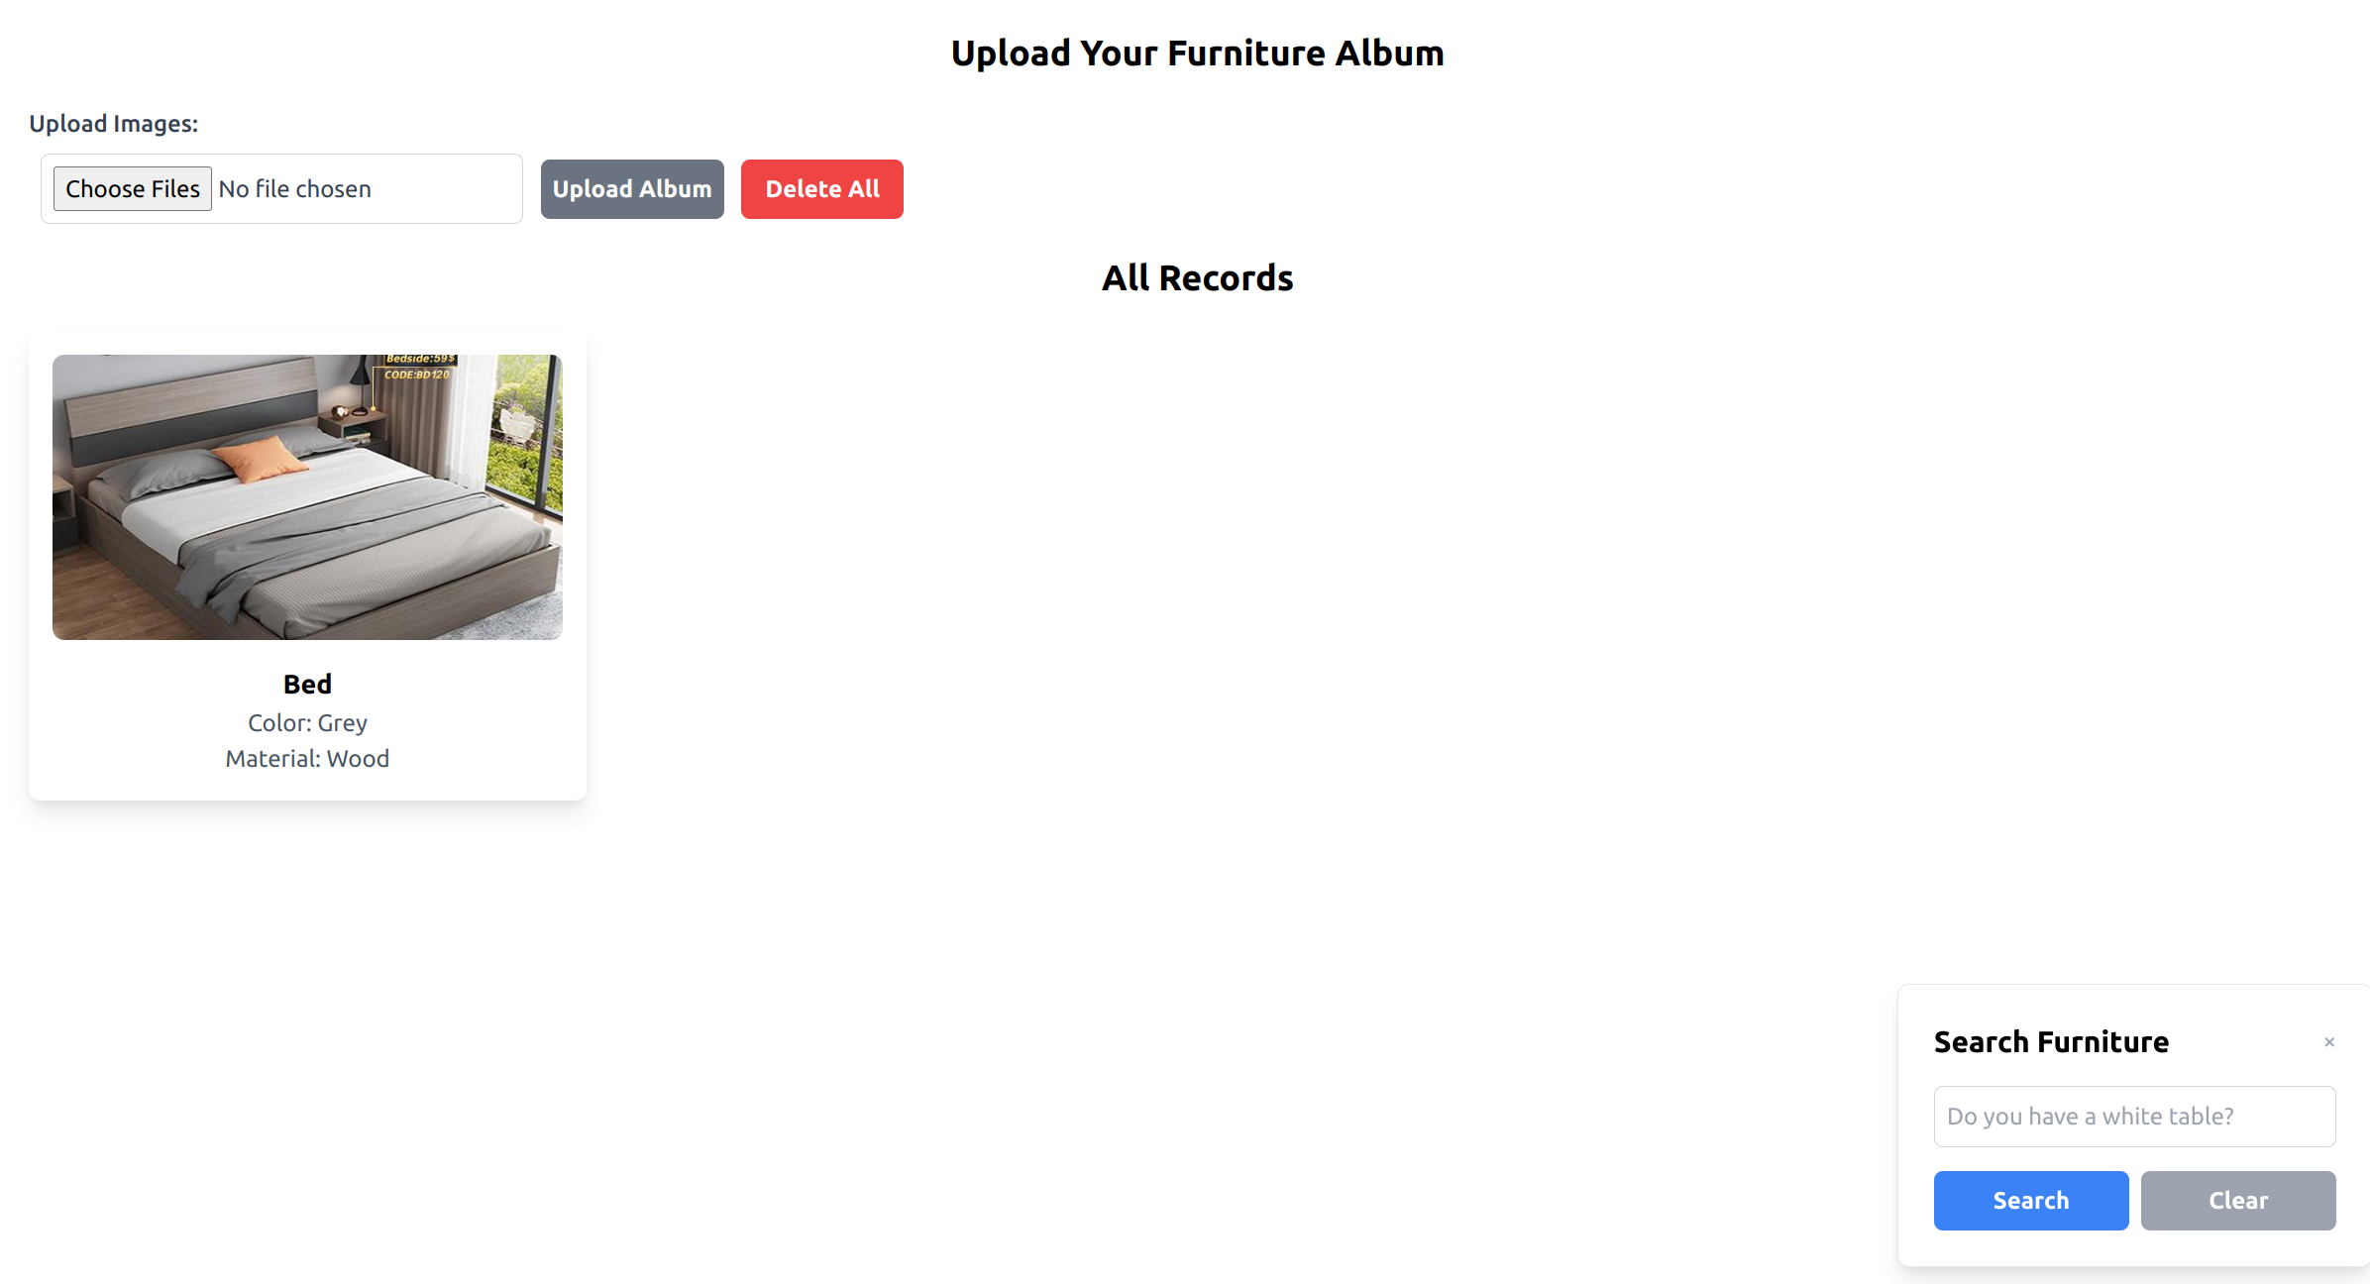2370x1284 pixels.
Task: Click the Choose Files button
Action: (x=133, y=188)
